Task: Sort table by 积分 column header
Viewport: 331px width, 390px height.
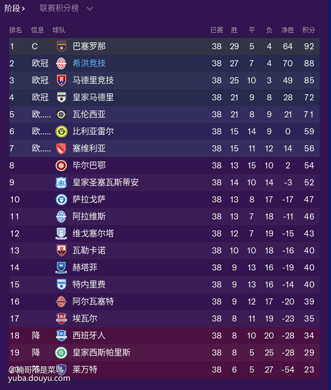Action: (308, 30)
